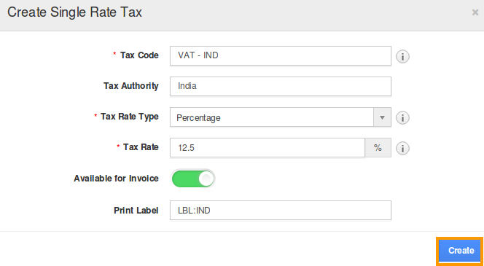Click the Tax Authority label text
The height and width of the screenshot is (266, 484).
click(x=131, y=86)
